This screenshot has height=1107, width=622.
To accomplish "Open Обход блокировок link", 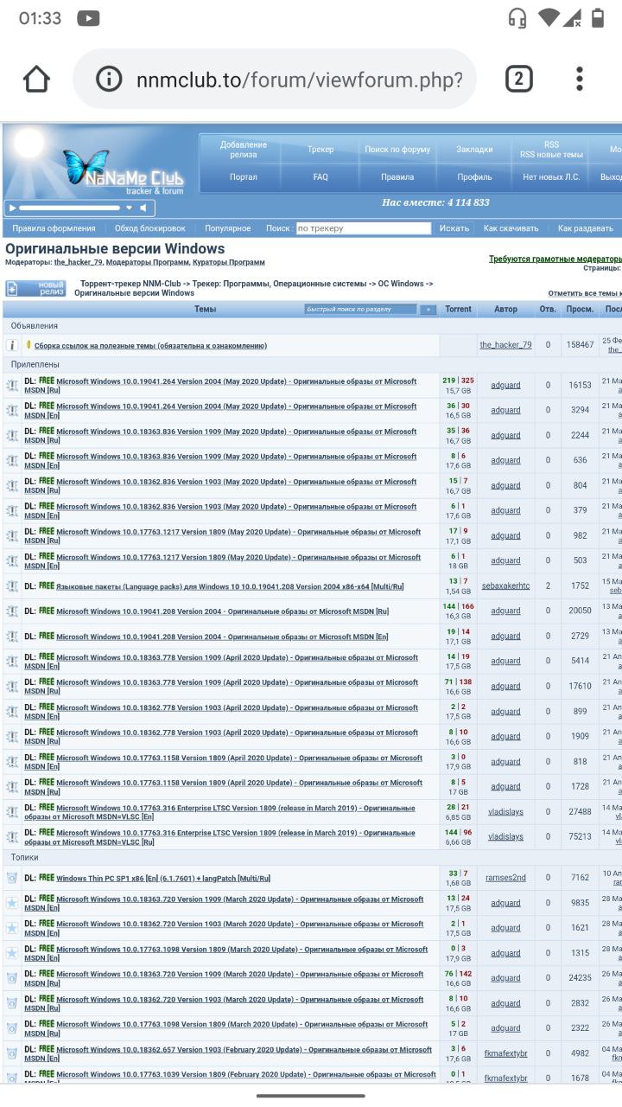I will click(x=150, y=228).
